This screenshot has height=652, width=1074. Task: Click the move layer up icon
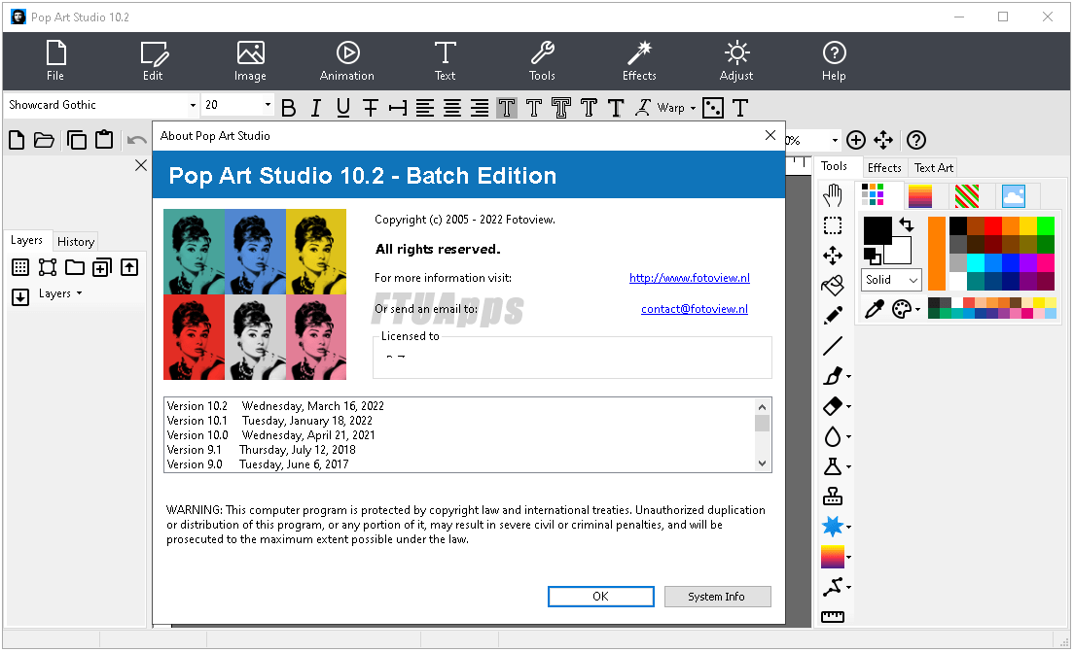click(x=129, y=267)
